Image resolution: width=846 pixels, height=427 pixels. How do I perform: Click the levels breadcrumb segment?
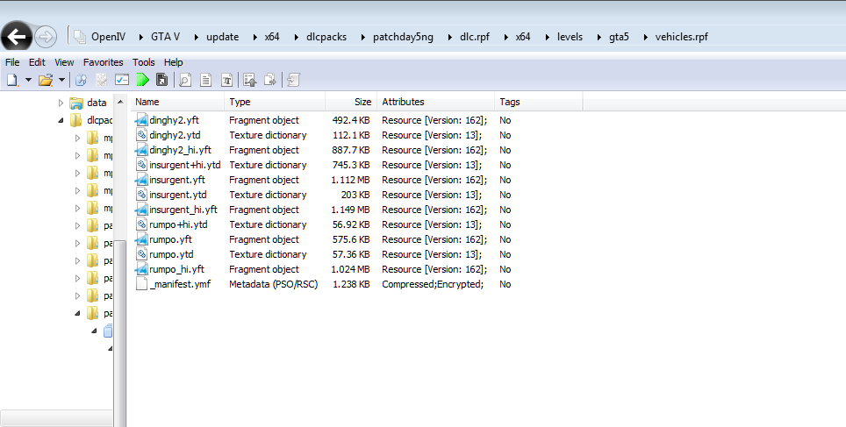click(570, 37)
